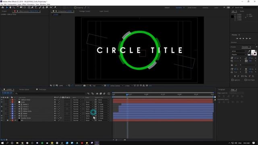Select the Hand tool
Viewport: 258px width, 145px height.
[10, 7]
